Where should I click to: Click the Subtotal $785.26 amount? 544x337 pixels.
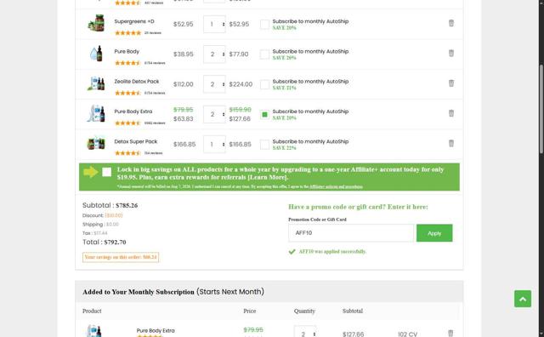(127, 206)
